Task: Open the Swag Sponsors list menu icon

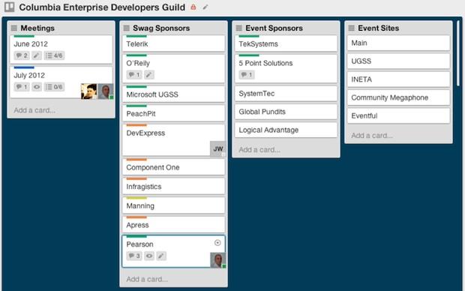Action: click(126, 28)
